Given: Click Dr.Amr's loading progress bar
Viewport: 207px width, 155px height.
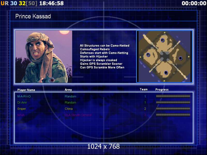Looking at the screenshot, I should 173,102.
